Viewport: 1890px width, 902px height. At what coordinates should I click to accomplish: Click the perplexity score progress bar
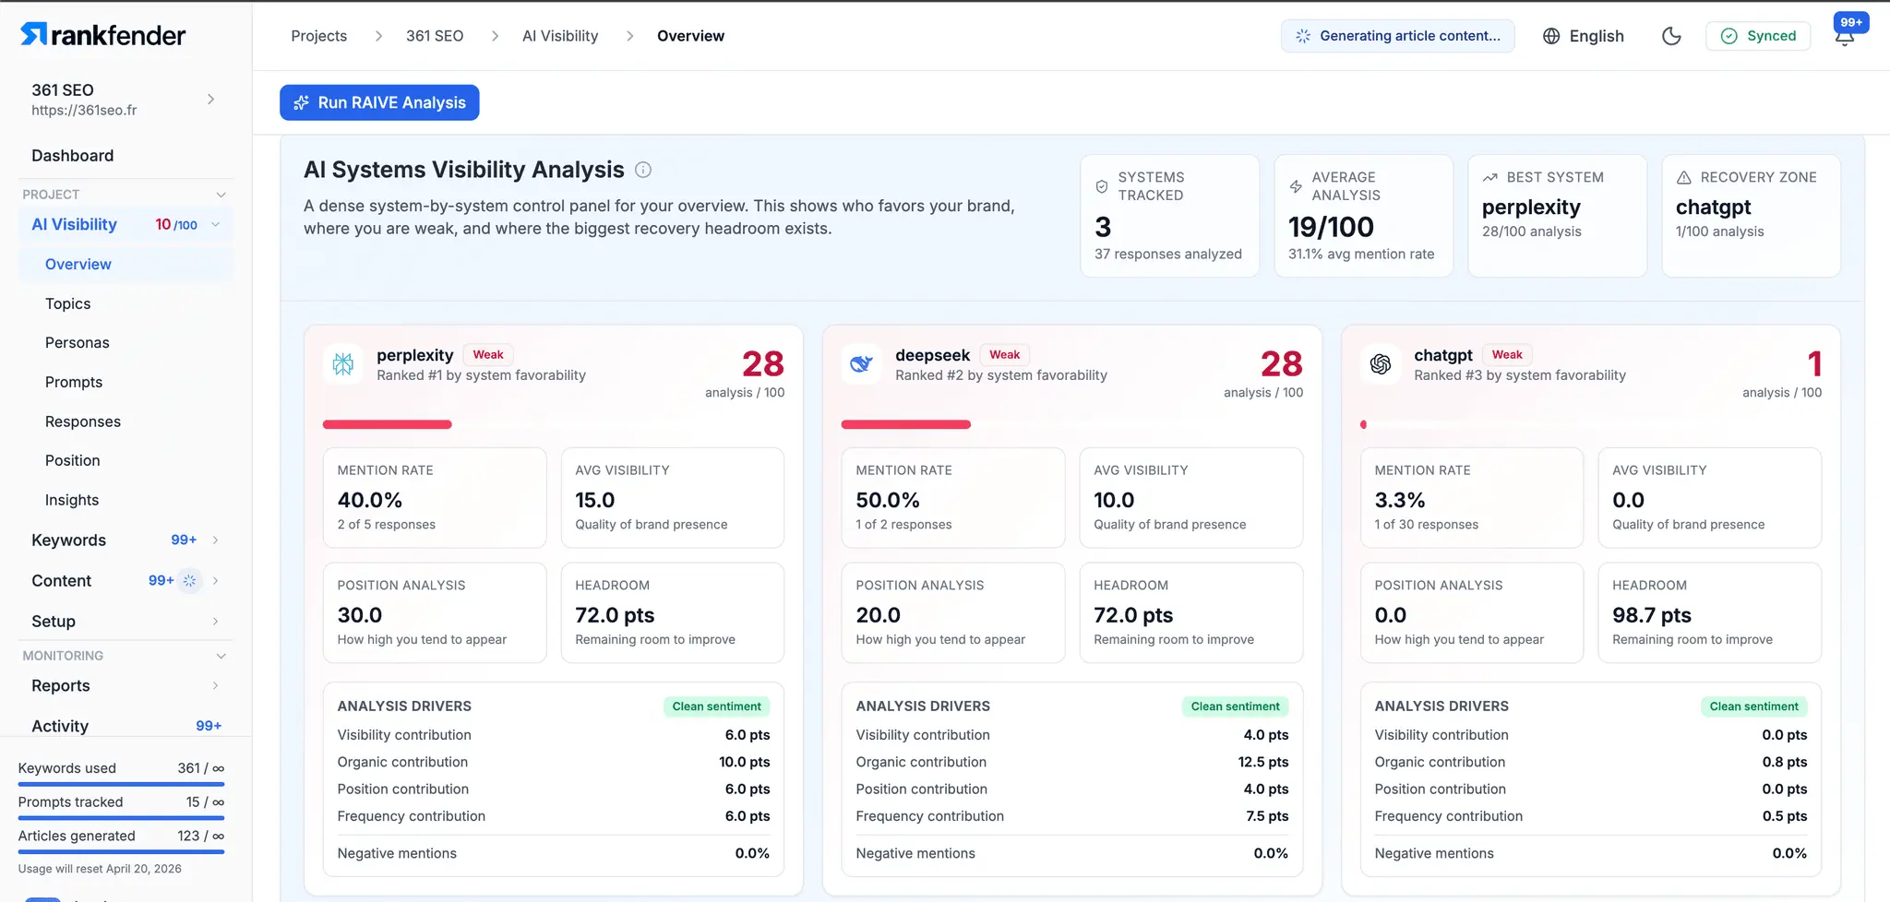tap(554, 424)
